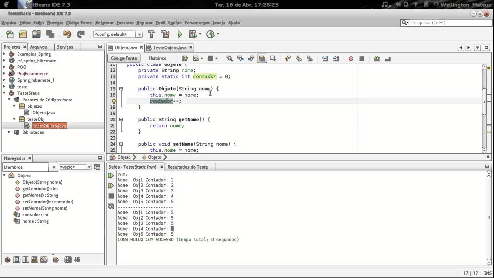Viewport: 494px width, 278px height.
Task: Click the Histórico view button
Action: click(x=157, y=58)
